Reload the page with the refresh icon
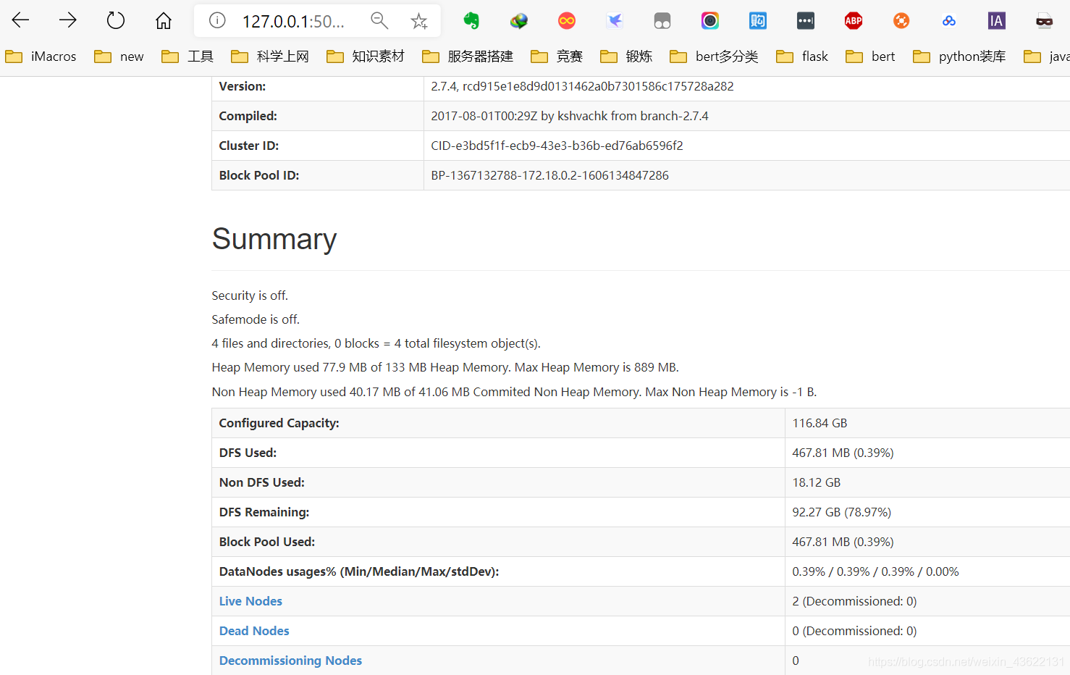 click(x=116, y=20)
